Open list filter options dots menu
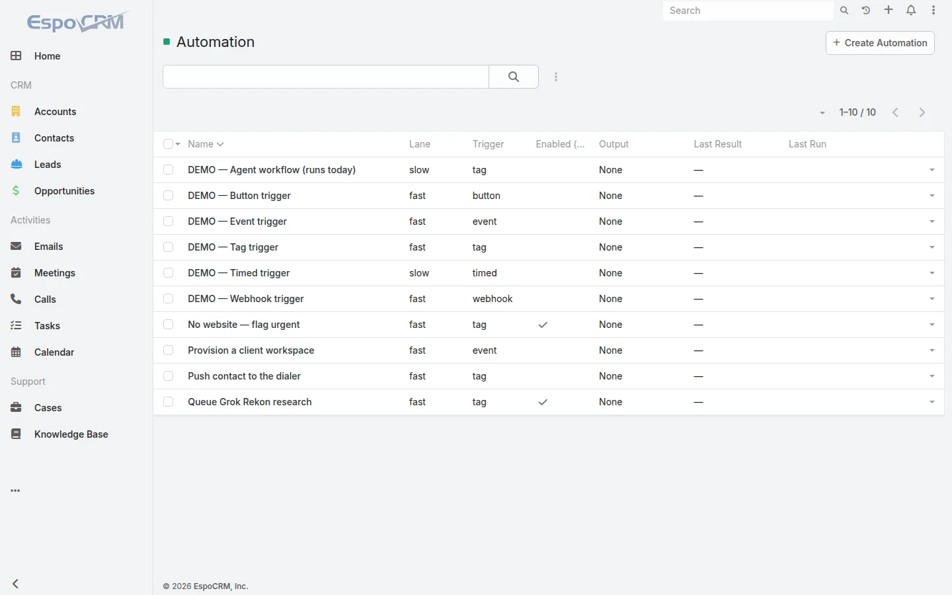Image resolution: width=952 pixels, height=595 pixels. pyautogui.click(x=556, y=77)
